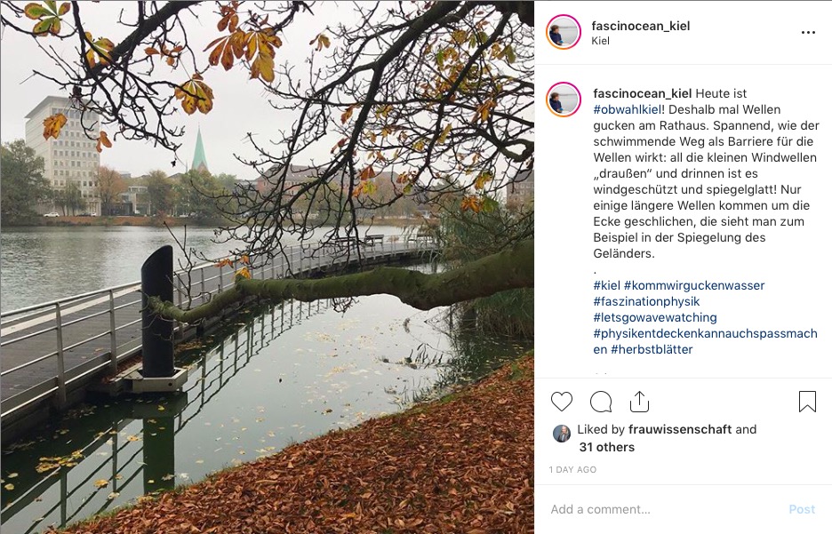
Task: Open the header profile picture of fascinocean_kiel
Action: coord(563,32)
